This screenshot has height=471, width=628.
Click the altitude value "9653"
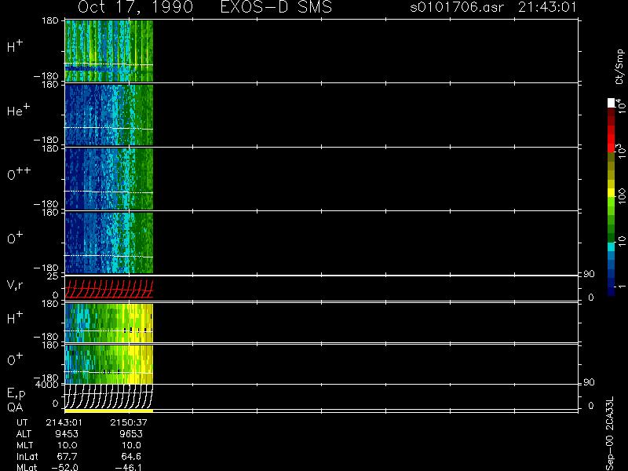pyautogui.click(x=131, y=434)
